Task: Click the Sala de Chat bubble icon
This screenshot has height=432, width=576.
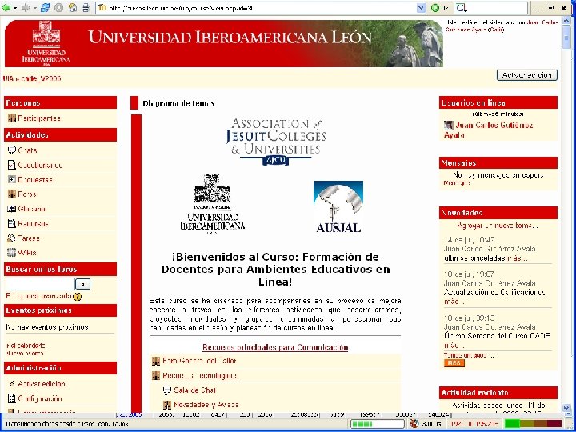Action: [x=167, y=390]
